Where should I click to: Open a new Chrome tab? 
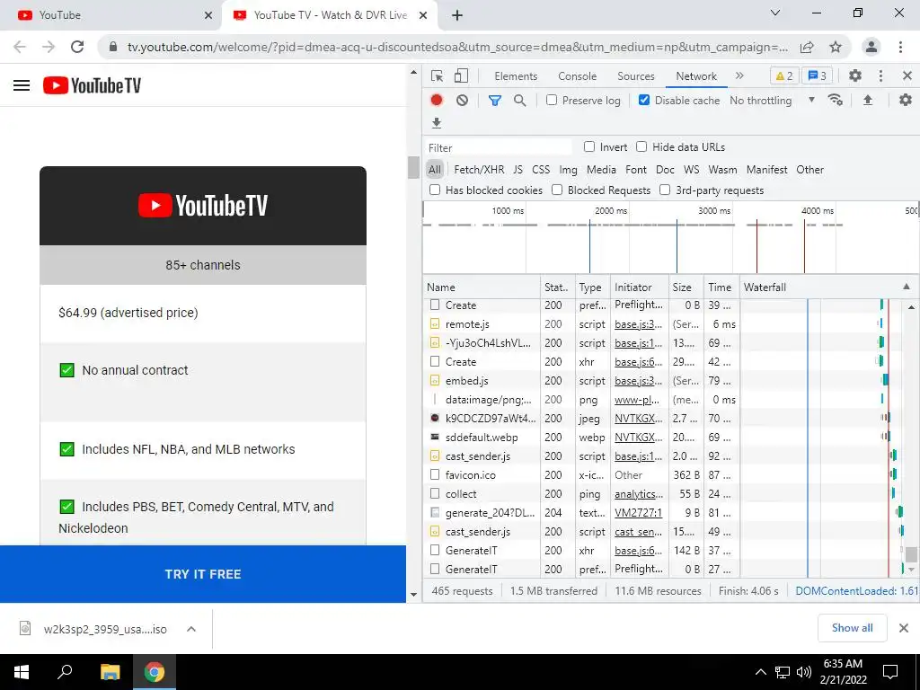457,15
